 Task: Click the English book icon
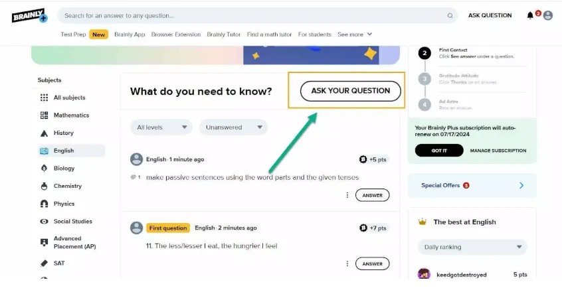tap(44, 151)
